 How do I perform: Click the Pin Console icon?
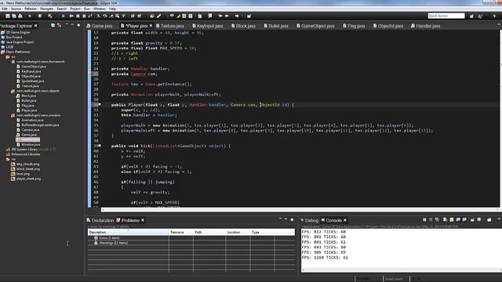[472, 219]
